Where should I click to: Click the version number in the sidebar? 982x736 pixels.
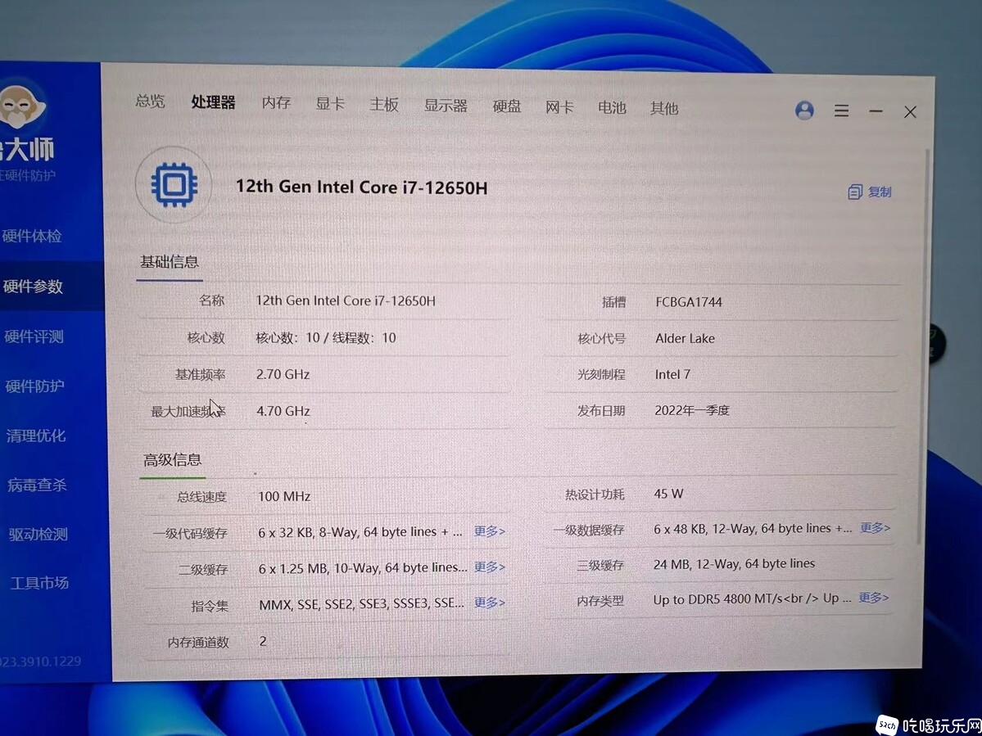(x=41, y=661)
